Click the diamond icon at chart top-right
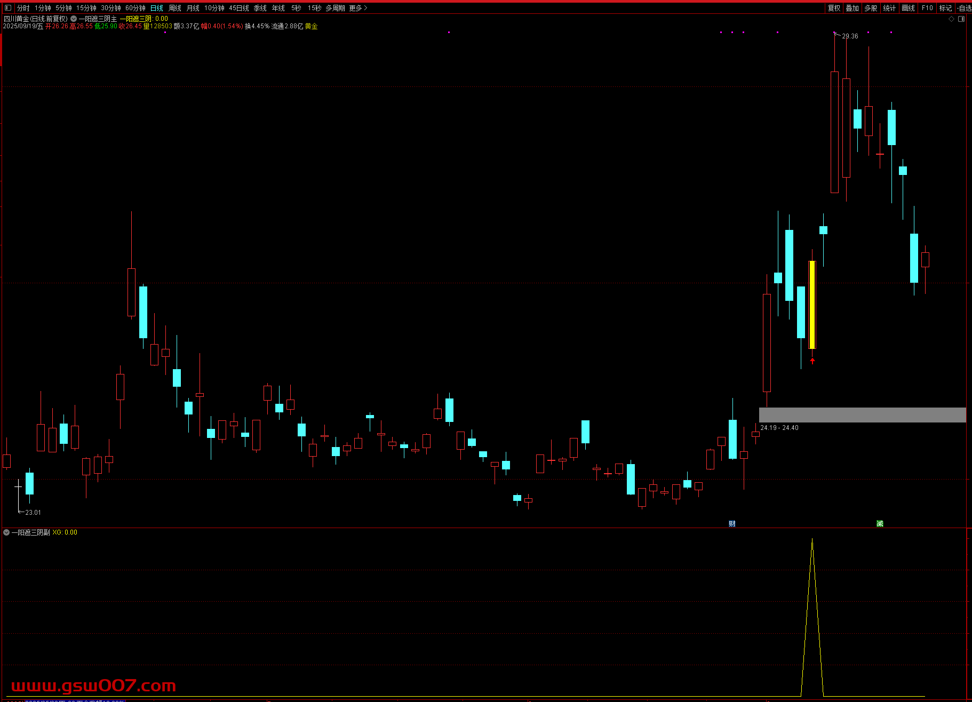Screen dimensions: 972x702 [951, 19]
